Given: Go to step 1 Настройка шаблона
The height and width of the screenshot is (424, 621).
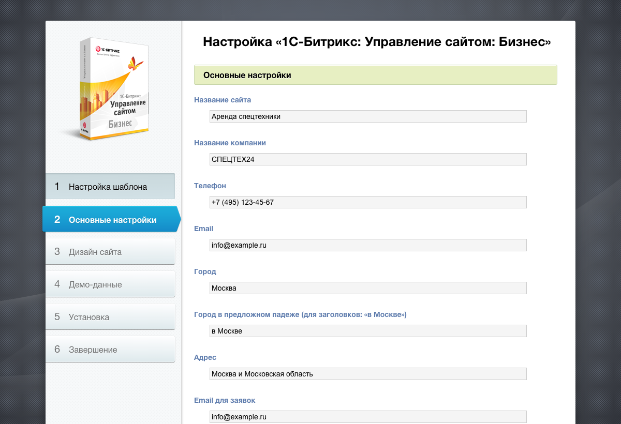Looking at the screenshot, I should [110, 187].
